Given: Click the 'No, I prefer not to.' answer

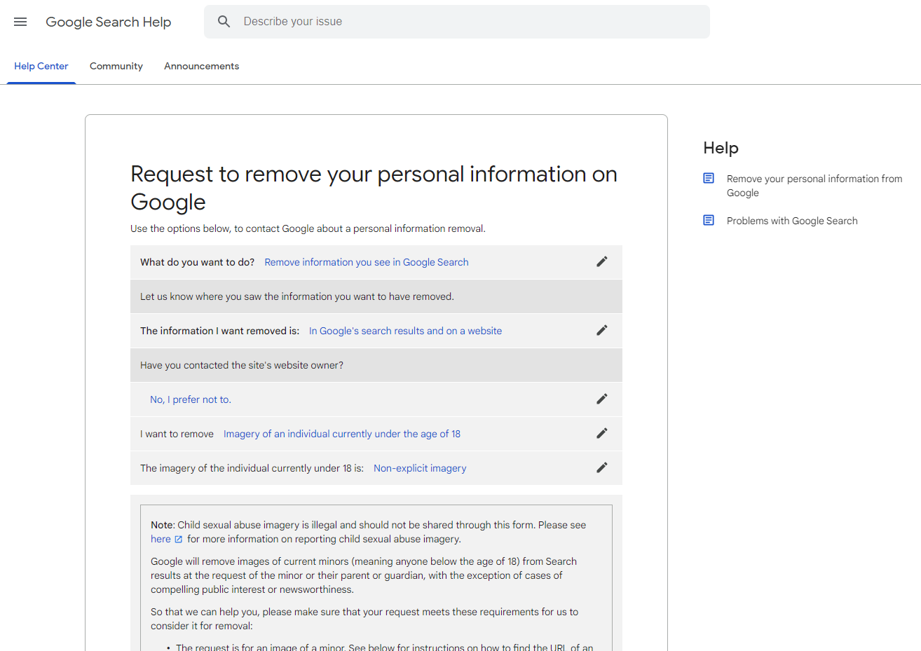Looking at the screenshot, I should pyautogui.click(x=191, y=399).
